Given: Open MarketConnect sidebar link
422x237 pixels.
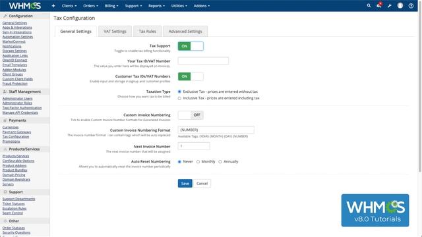Looking at the screenshot, I should click(14, 41).
